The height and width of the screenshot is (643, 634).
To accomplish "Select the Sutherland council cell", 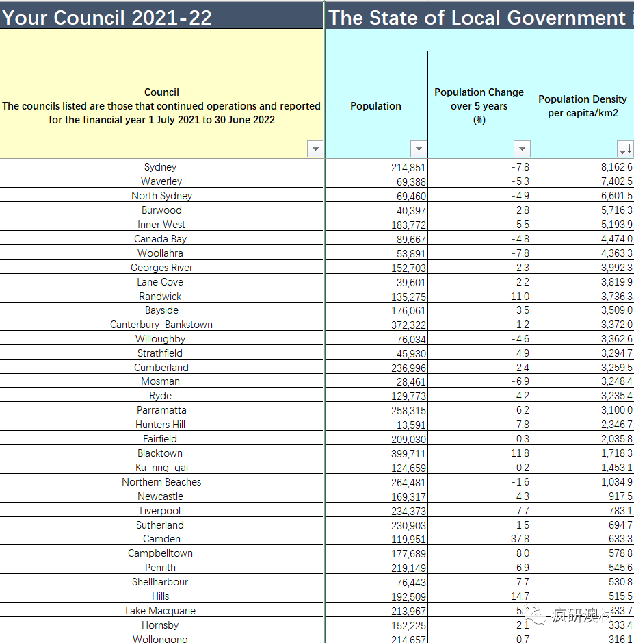I will tap(161, 525).
